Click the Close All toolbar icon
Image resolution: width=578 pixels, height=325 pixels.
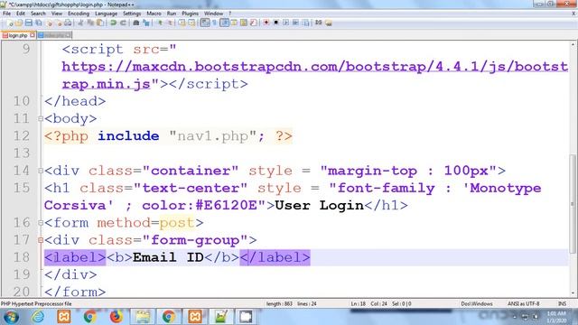coord(58,23)
